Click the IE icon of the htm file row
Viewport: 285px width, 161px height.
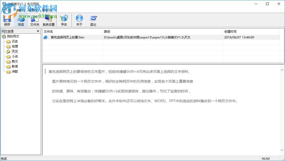click(x=45, y=37)
